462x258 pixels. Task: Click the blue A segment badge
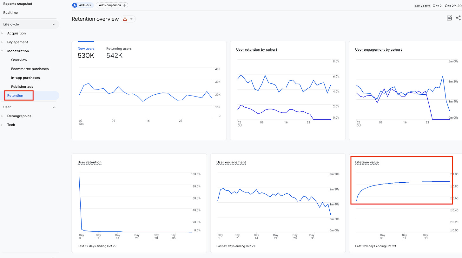click(75, 5)
